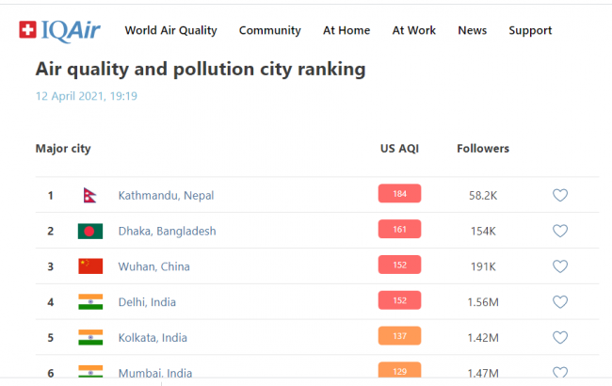
Task: Open the Kathmandu, Nepal city link
Action: click(166, 196)
